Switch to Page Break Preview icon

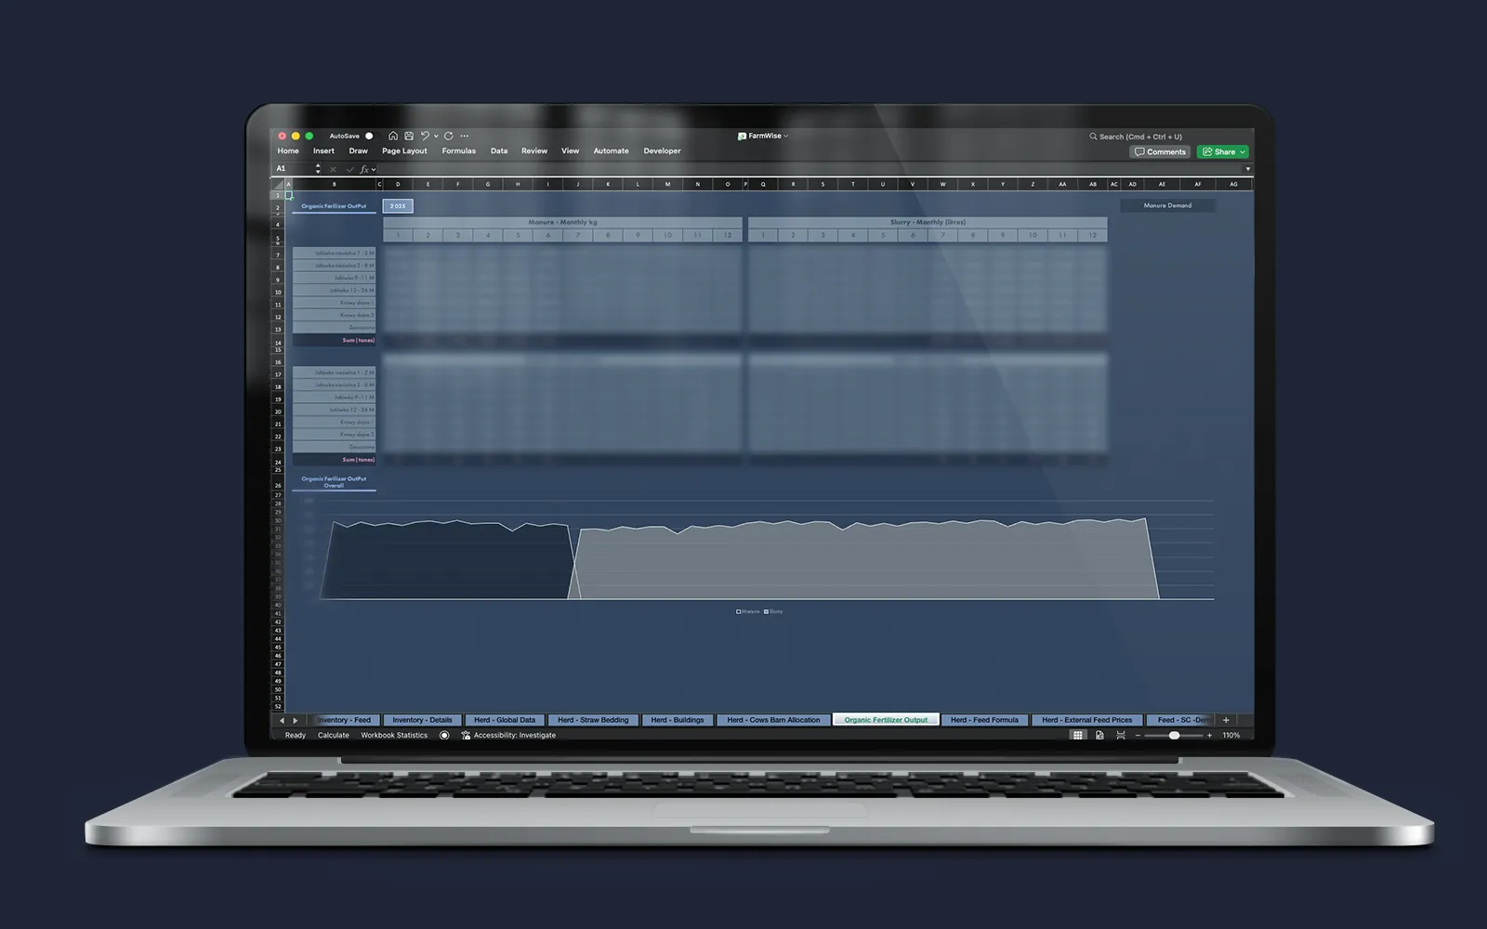pos(1121,735)
